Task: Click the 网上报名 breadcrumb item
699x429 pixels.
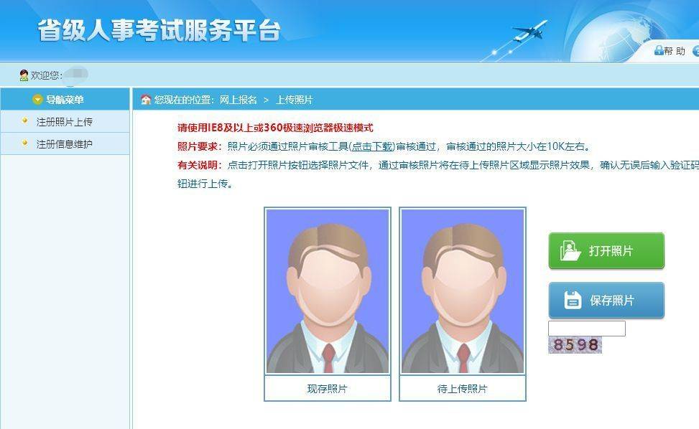Action: tap(239, 100)
